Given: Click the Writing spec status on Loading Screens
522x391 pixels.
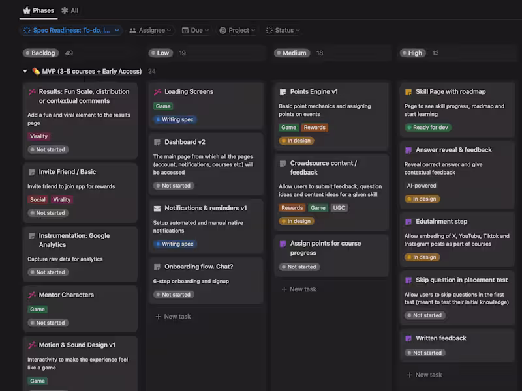Looking at the screenshot, I should click(175, 119).
